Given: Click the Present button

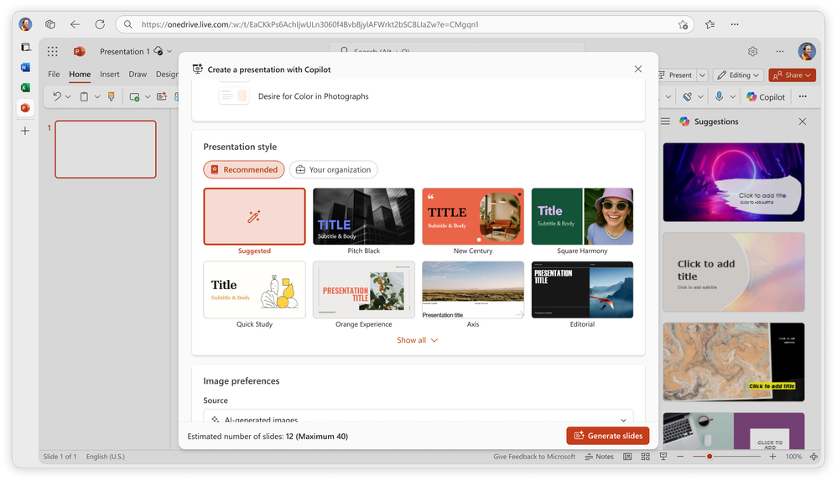Looking at the screenshot, I should (x=676, y=75).
